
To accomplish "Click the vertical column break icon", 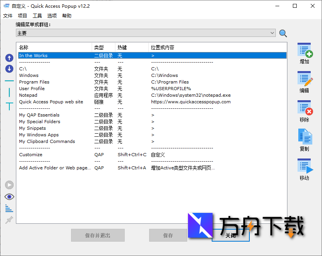I will point(9,92).
